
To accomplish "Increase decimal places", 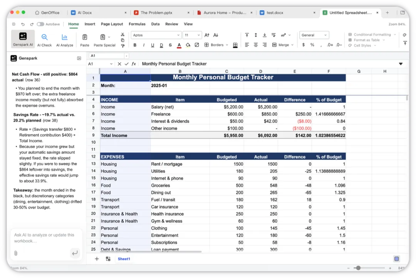I will click(330, 45).
